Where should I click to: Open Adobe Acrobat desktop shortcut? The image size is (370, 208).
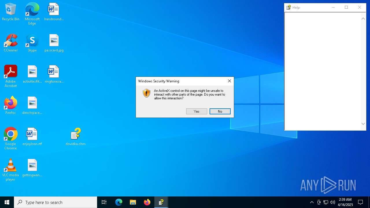pos(11,76)
